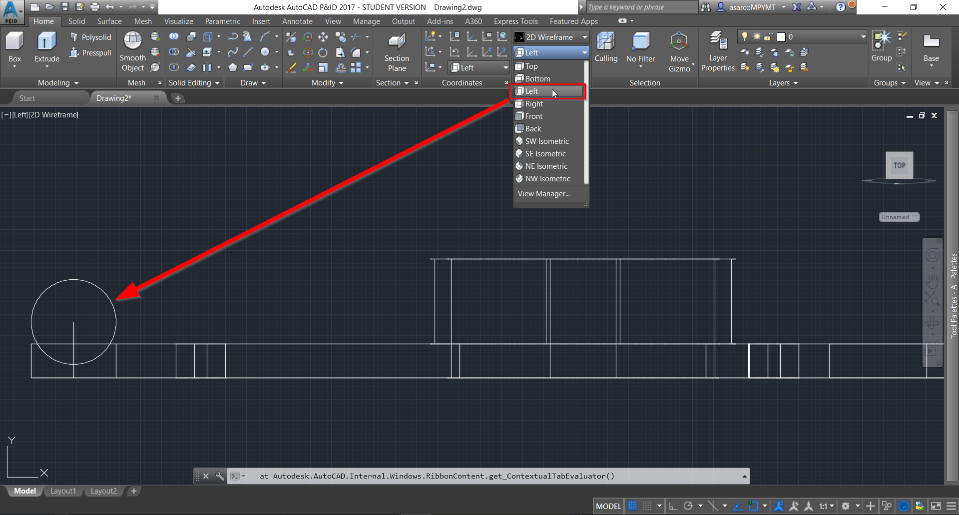
Task: Select the Polygon draw tool
Action: point(232,67)
